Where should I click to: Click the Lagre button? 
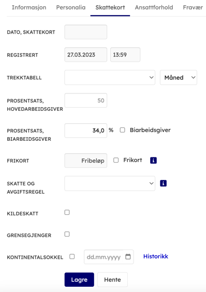point(79,280)
